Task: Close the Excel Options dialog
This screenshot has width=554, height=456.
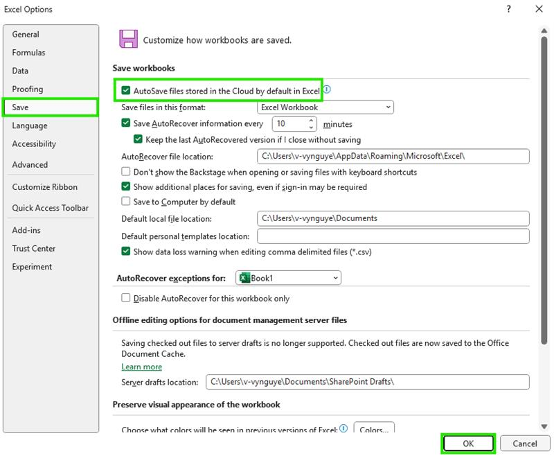Action: pyautogui.click(x=539, y=9)
